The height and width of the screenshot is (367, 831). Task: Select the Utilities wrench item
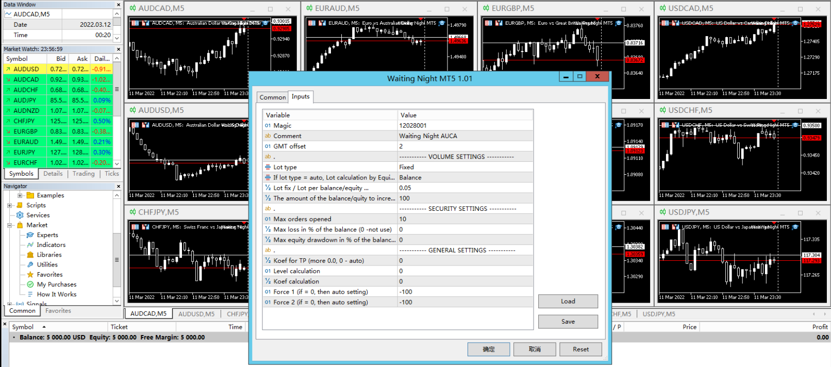coord(30,264)
